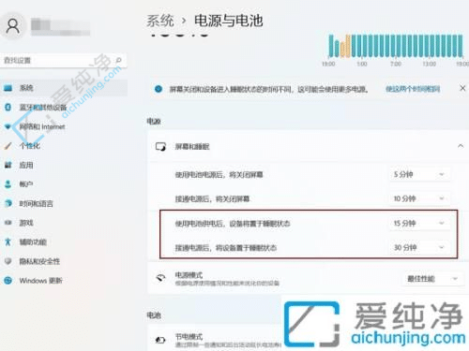
Task: Click the 辅助功能 accessibility icon
Action: 8,241
